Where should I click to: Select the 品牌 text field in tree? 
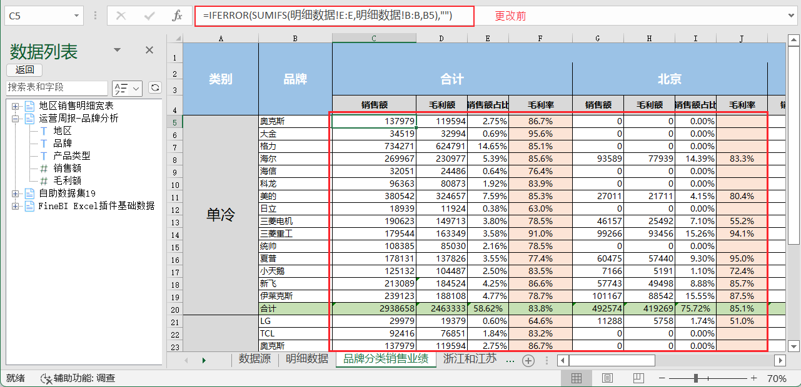(x=63, y=143)
